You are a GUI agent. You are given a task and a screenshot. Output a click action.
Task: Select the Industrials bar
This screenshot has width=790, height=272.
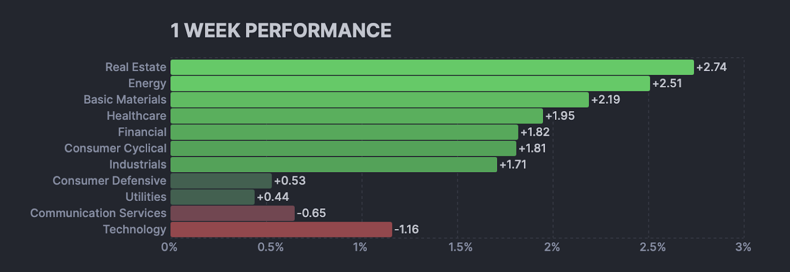(334, 165)
